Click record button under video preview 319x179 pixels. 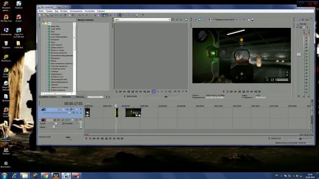(224, 91)
